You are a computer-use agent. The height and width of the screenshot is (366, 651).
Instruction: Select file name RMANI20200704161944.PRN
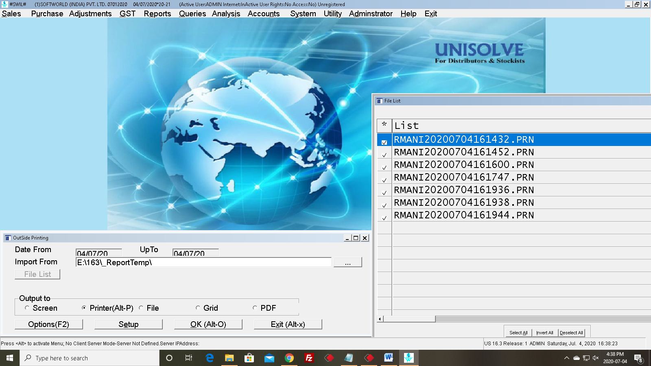point(464,215)
